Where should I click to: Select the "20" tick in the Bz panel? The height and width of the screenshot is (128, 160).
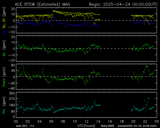(13, 37)
